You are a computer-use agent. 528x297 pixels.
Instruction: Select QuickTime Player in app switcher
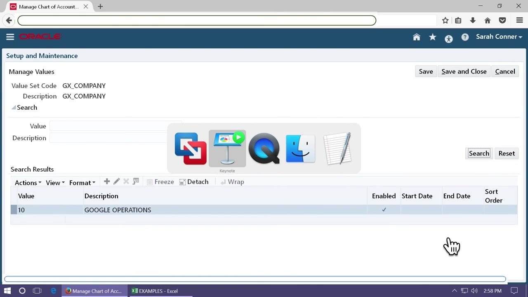tap(264, 148)
